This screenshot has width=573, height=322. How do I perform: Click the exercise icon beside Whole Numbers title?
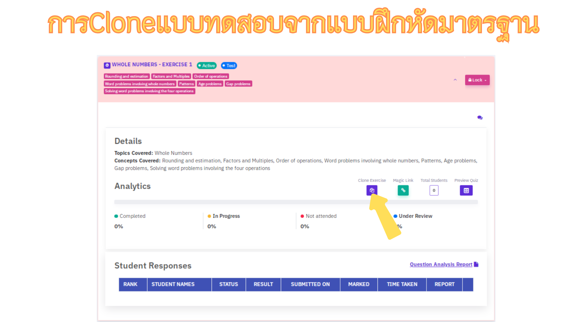point(107,65)
